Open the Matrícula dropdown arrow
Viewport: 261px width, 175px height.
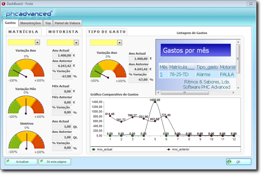[38, 43]
